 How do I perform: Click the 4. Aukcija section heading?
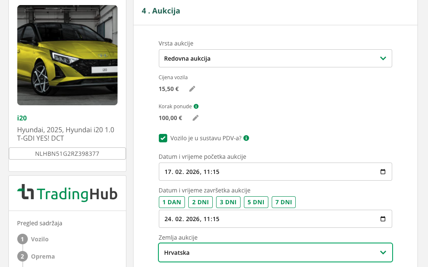(x=161, y=11)
